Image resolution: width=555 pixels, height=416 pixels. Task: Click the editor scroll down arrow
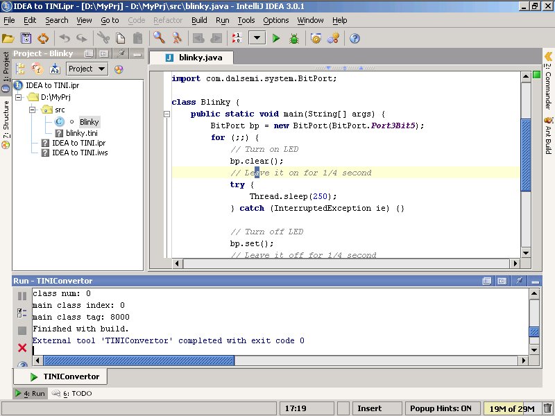pos(526,253)
